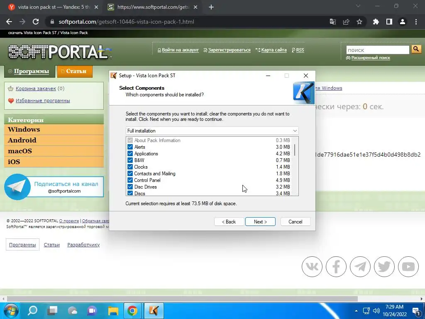Click the taskbar search magnifier

(32, 311)
